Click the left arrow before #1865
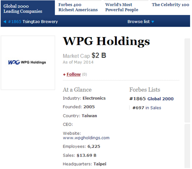The width and height of the screenshot is (192, 169). pos(5,22)
